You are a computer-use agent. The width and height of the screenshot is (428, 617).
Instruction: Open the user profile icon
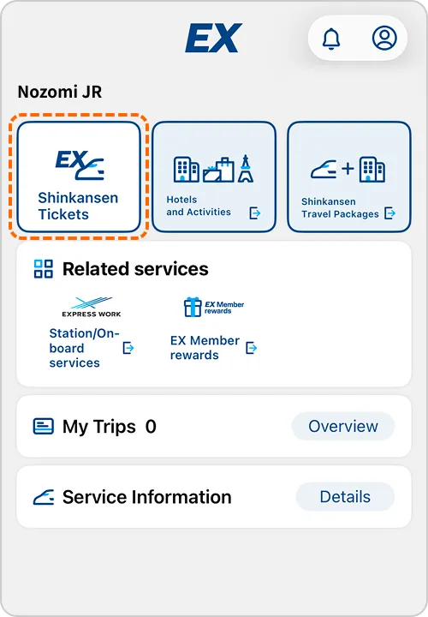(x=384, y=39)
